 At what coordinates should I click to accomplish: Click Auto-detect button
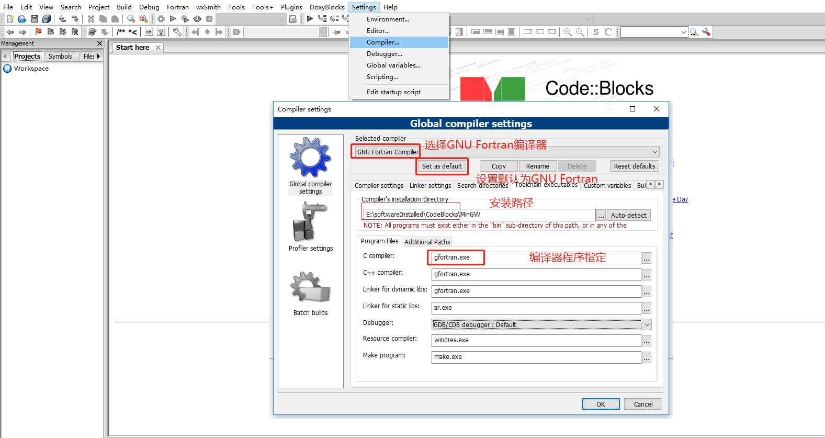tap(629, 215)
